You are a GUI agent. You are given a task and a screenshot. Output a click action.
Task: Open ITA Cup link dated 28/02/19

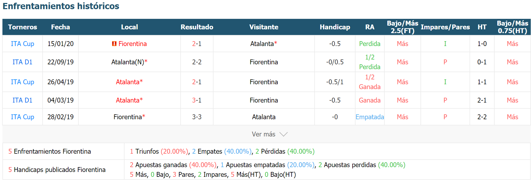[22, 117]
